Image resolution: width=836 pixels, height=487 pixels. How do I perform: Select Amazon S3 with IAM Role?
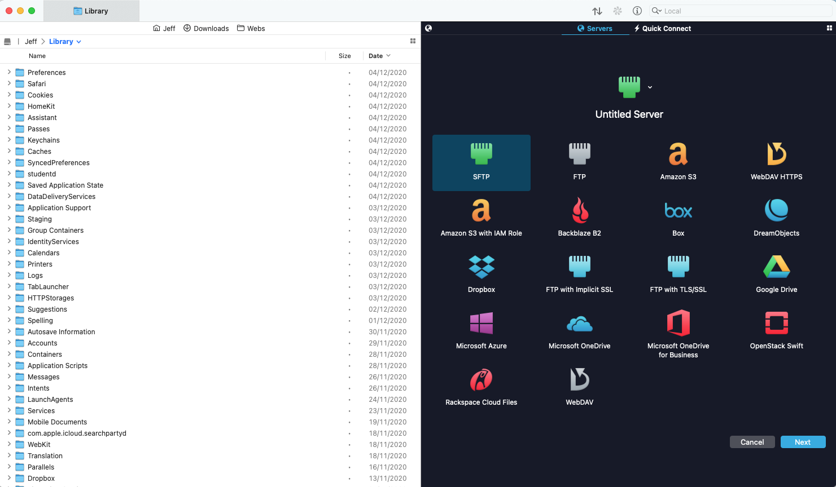coord(482,219)
